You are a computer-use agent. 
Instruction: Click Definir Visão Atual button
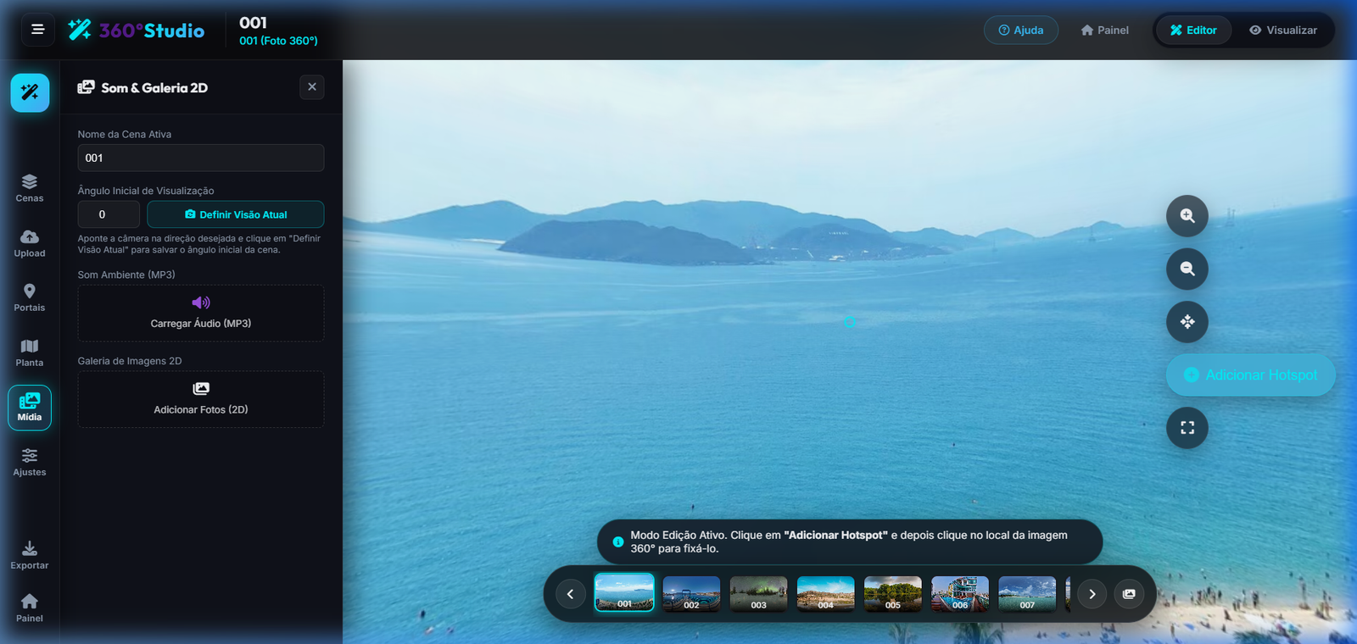pos(236,214)
